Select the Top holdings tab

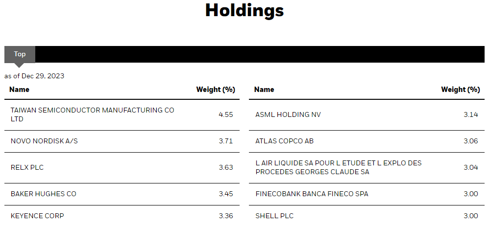point(20,54)
